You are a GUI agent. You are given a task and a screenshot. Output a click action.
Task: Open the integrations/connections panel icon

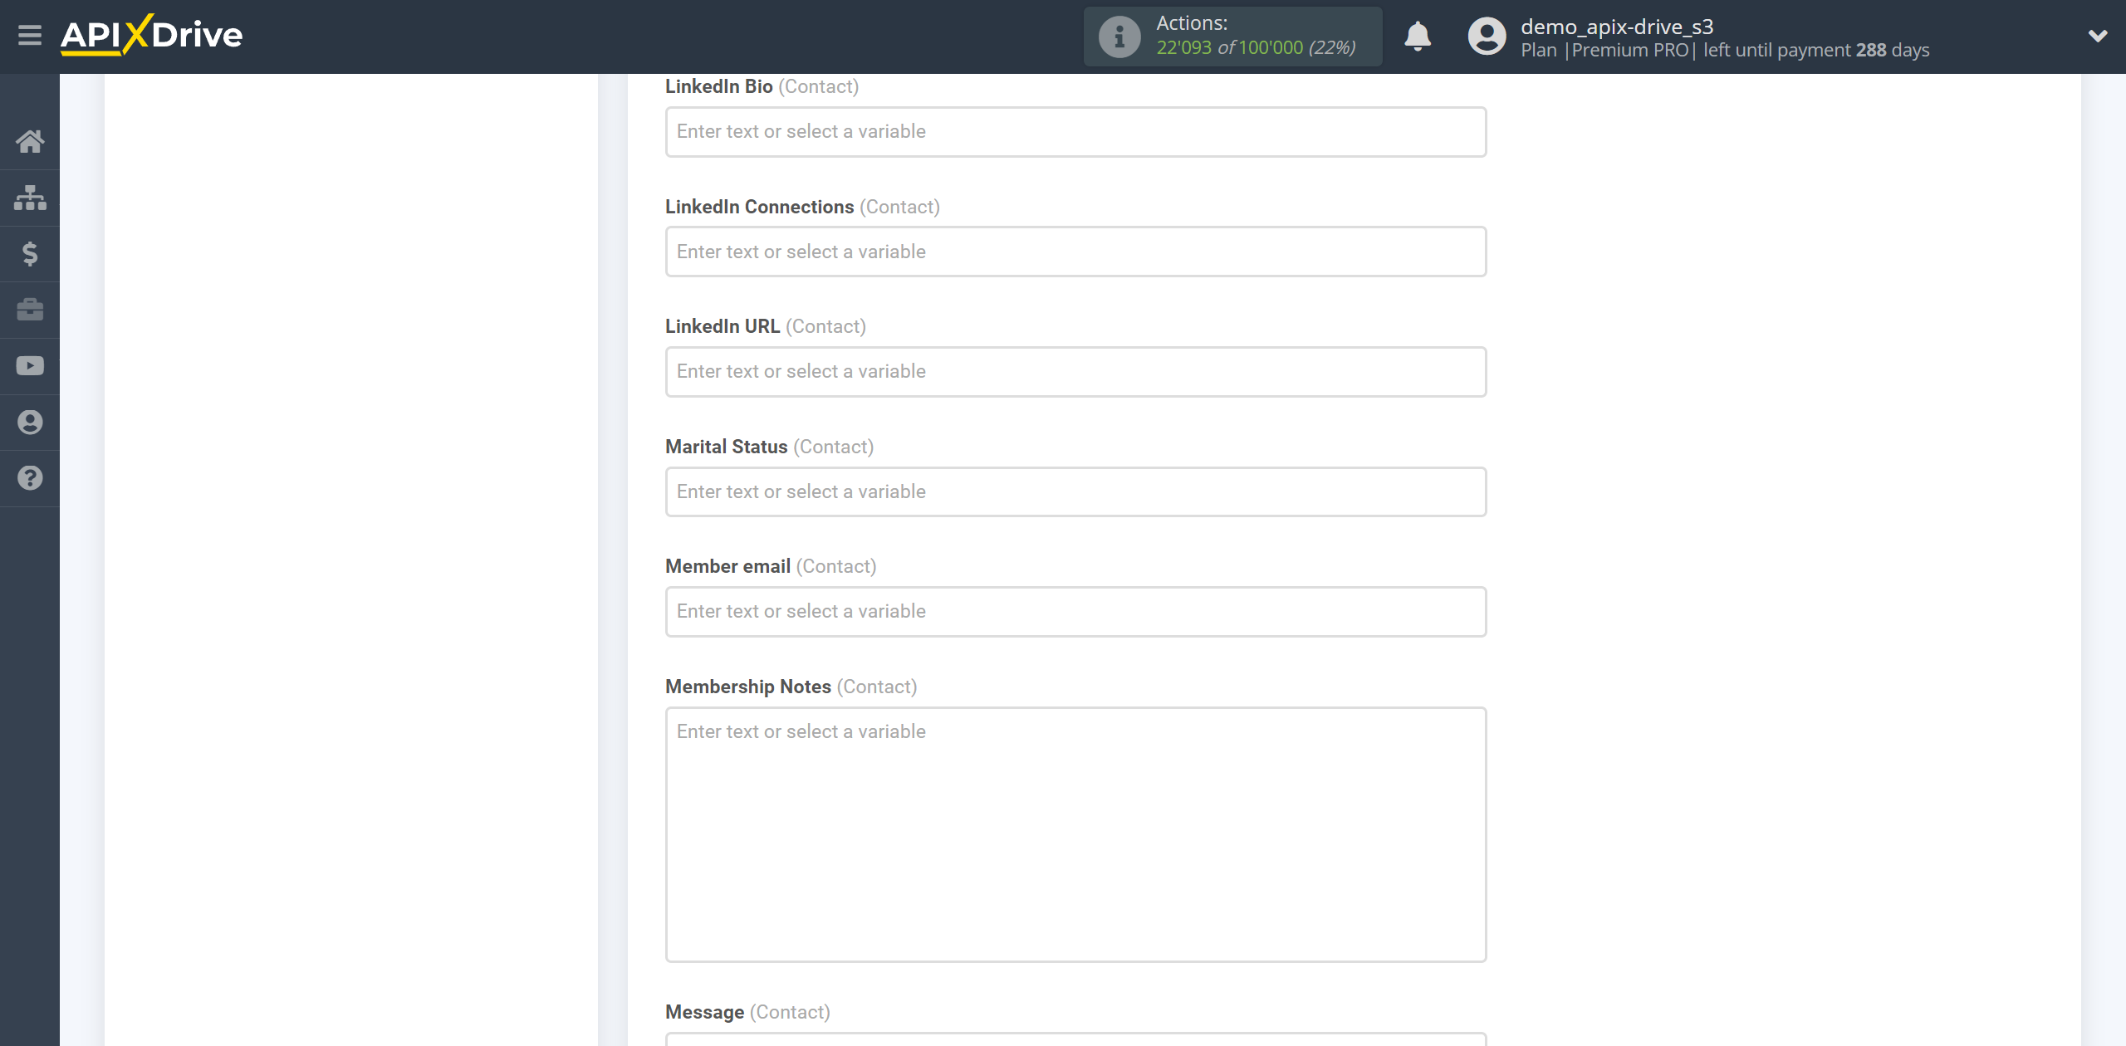pyautogui.click(x=28, y=197)
